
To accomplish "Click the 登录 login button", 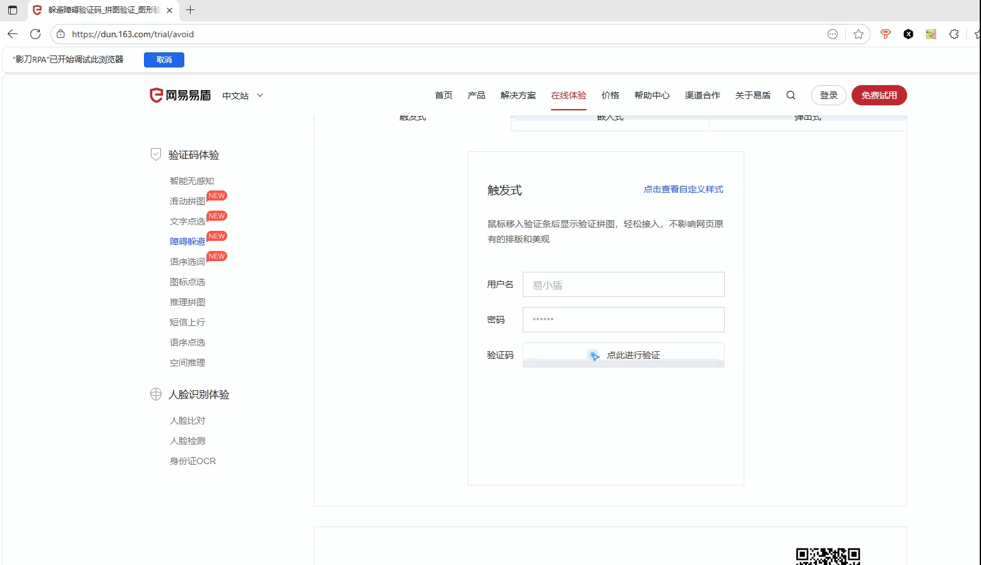I will [x=828, y=95].
